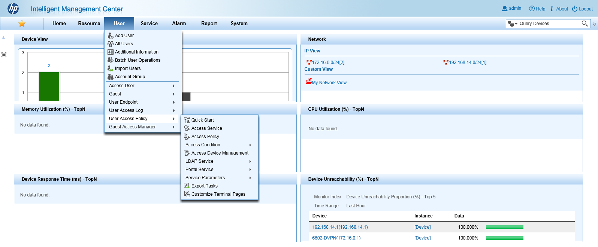Click the About info icon

552,9
